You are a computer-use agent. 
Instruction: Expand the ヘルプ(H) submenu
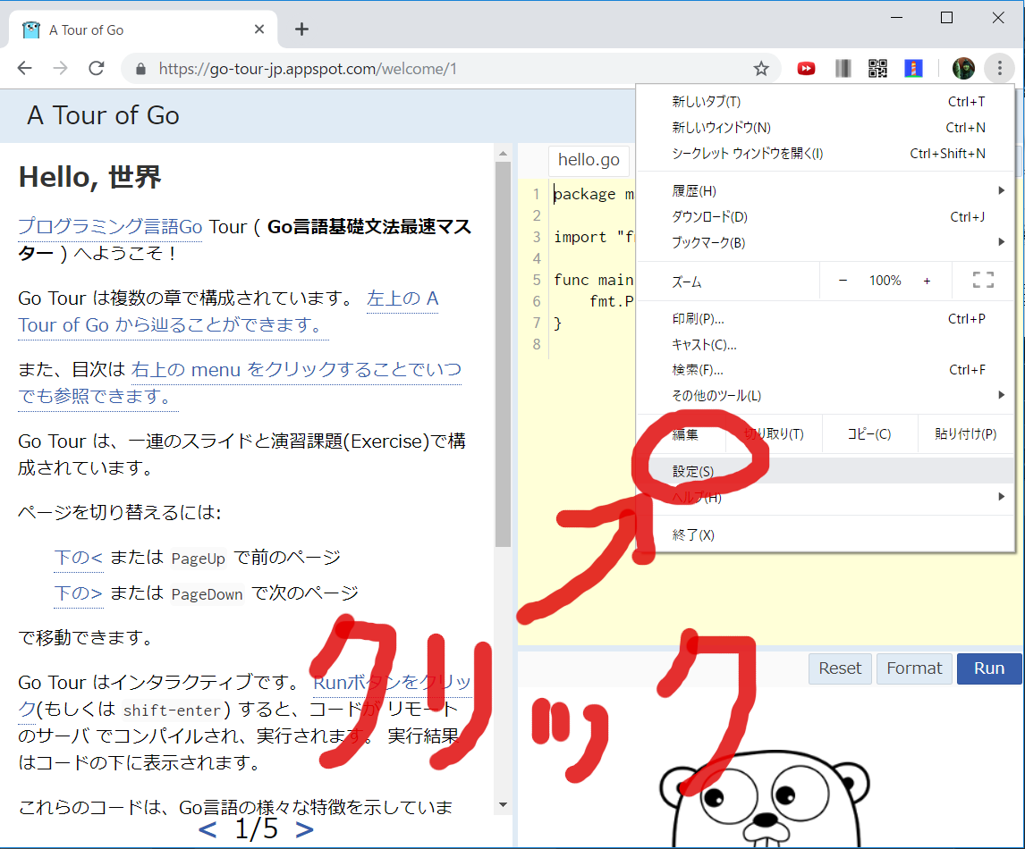[x=826, y=497]
